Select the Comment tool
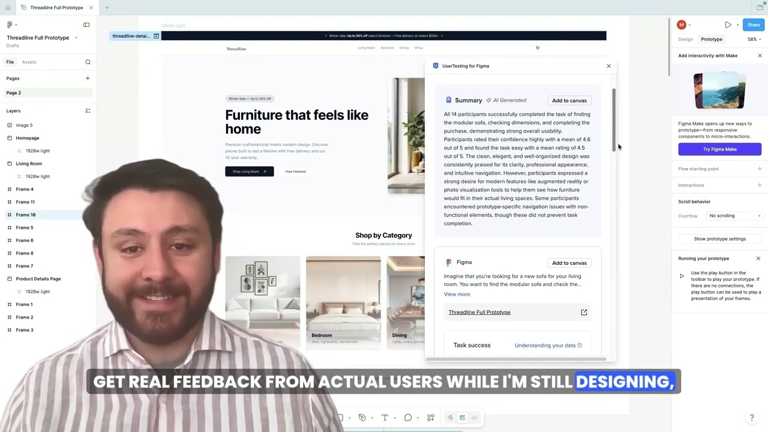The height and width of the screenshot is (432, 768). pyautogui.click(x=408, y=418)
